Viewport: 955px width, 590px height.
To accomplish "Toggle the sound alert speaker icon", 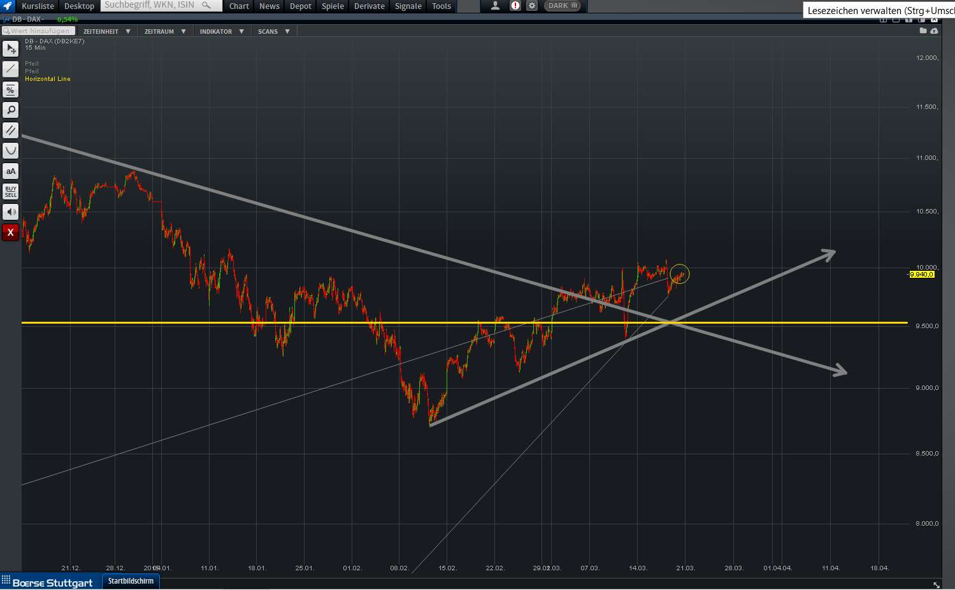I will click(10, 212).
